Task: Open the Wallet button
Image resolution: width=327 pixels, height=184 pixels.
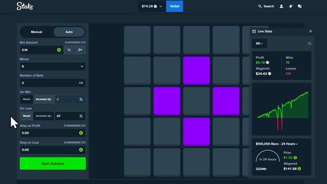Action: (175, 6)
